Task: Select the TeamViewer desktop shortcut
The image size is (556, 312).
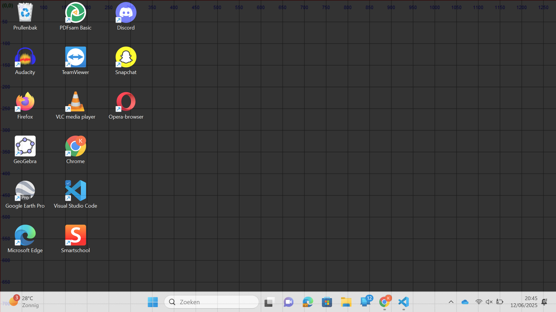Action: pos(75,61)
